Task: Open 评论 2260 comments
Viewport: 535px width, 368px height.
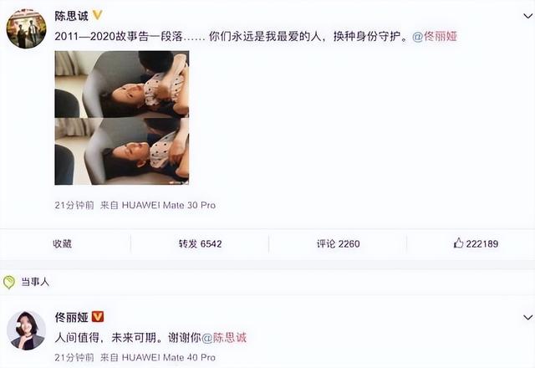Action: click(x=338, y=243)
